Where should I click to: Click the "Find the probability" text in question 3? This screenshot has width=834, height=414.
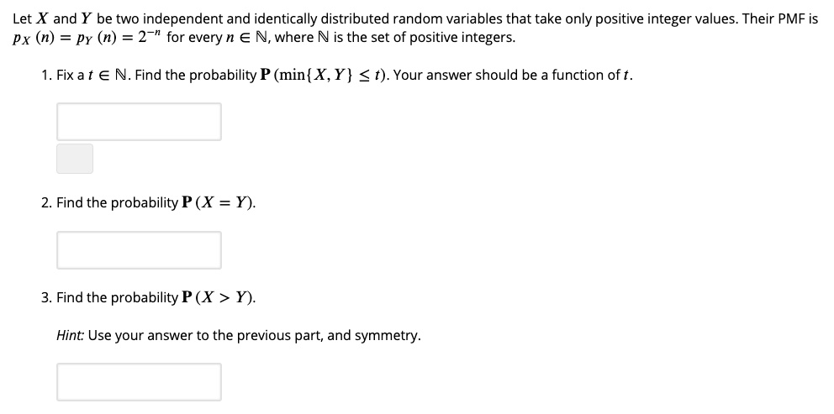[116, 298]
